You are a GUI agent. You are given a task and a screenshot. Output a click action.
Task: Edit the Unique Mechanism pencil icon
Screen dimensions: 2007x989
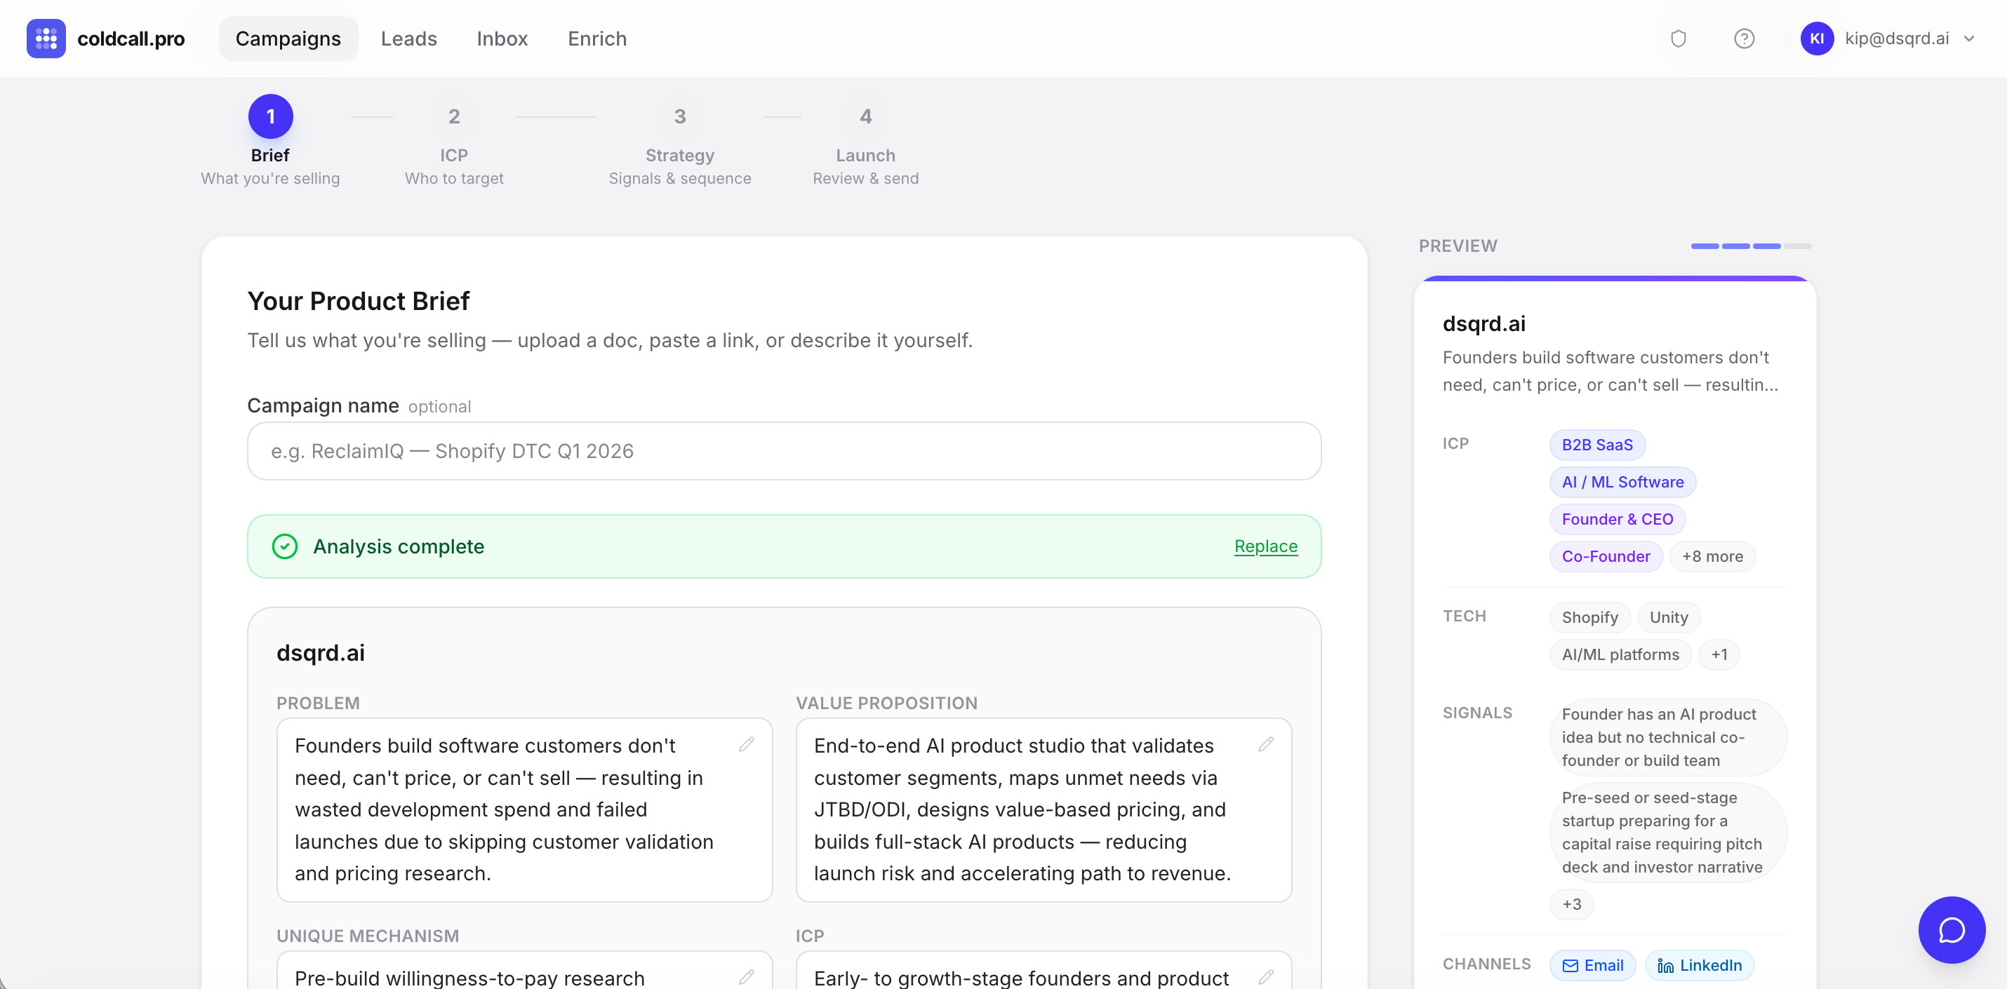(x=747, y=976)
